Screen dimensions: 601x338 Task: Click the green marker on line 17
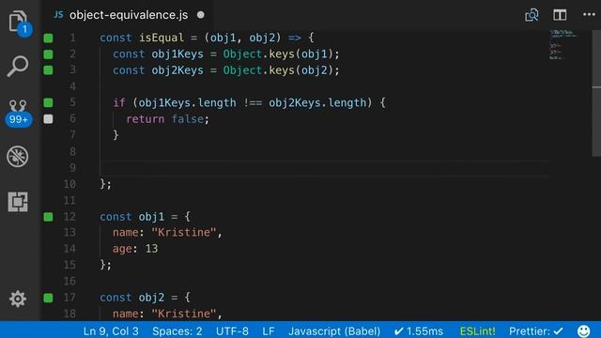[48, 298]
